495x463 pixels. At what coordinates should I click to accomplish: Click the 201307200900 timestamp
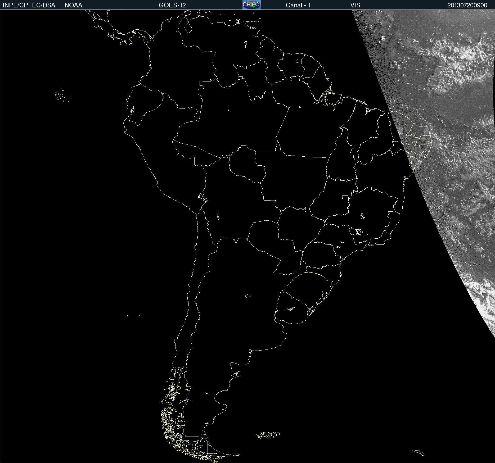467,5
